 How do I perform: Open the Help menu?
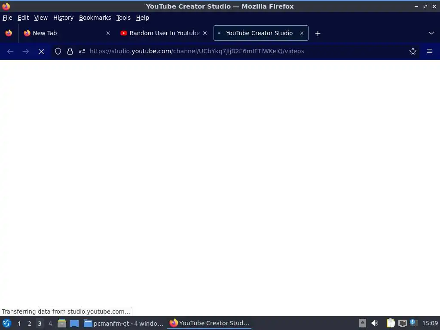point(143,18)
